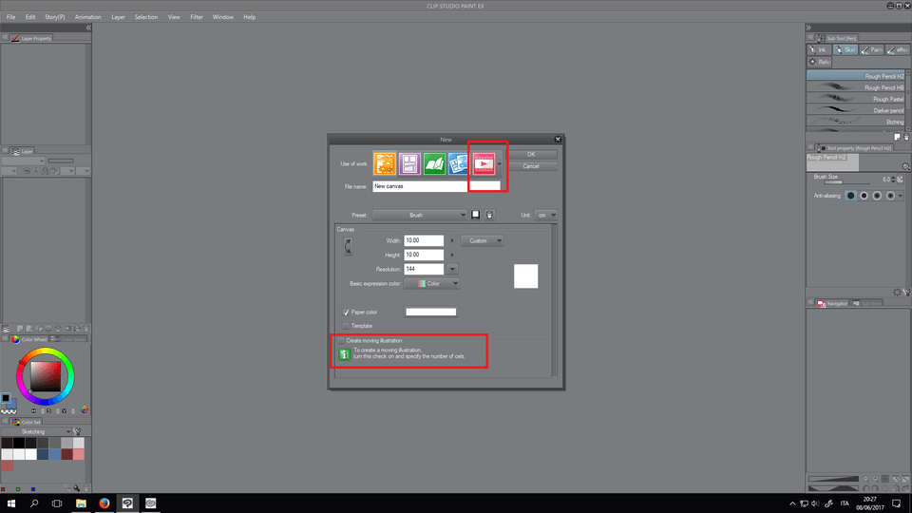Open Firefox from the taskbar
This screenshot has width=912, height=513.
[104, 503]
